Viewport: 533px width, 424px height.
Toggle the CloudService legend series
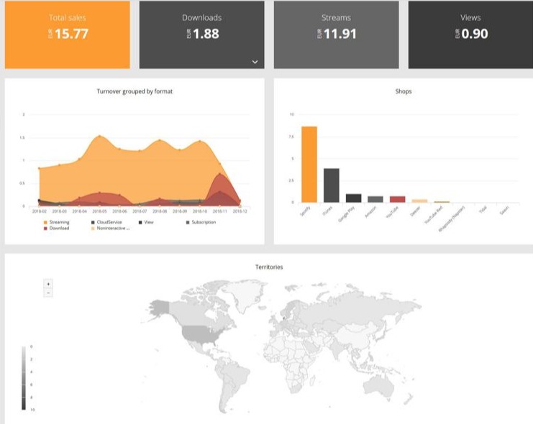(x=106, y=222)
